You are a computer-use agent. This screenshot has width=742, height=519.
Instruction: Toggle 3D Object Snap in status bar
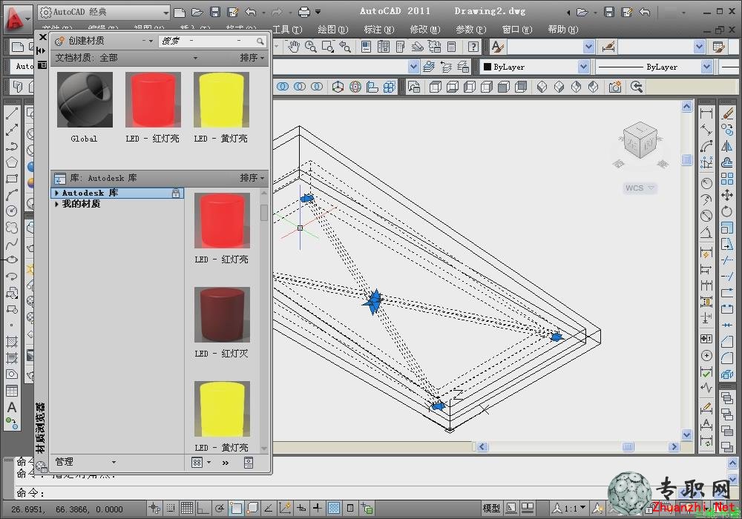[x=252, y=508]
